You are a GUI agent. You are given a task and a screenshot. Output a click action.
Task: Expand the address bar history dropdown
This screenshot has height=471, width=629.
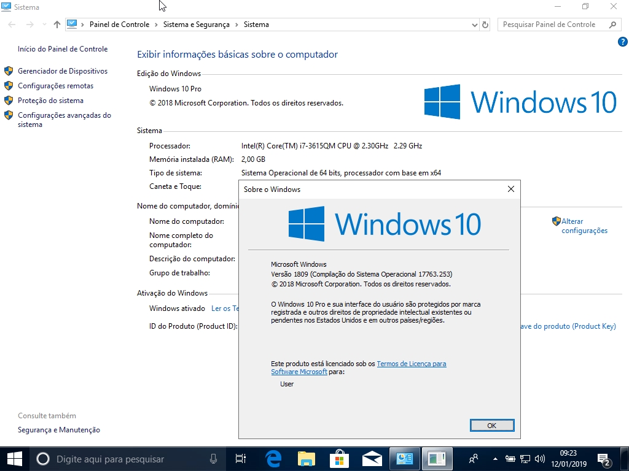[475, 25]
